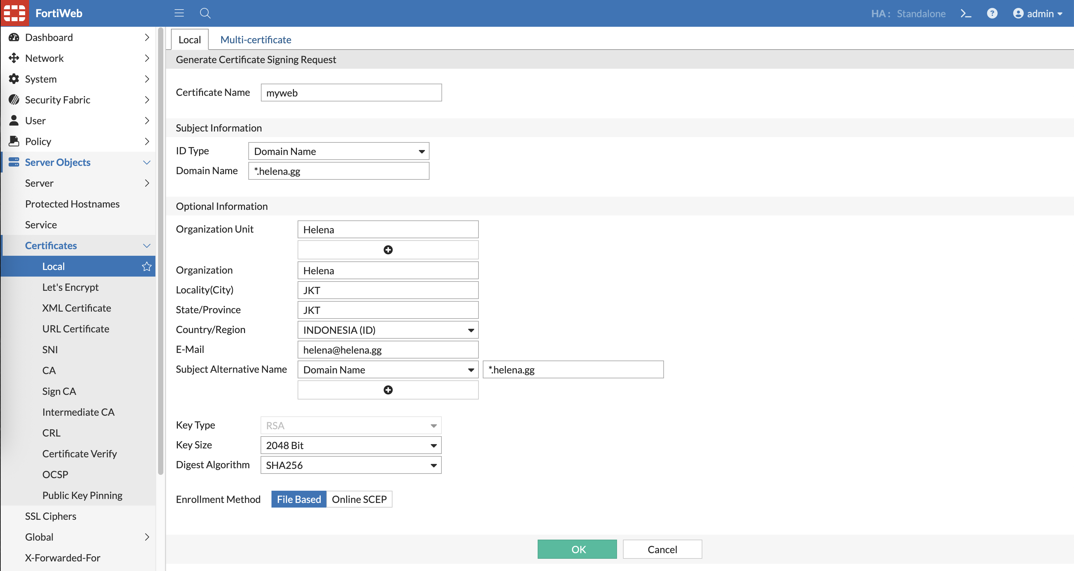
Task: Select Online SCEP enrollment method
Action: pos(359,499)
